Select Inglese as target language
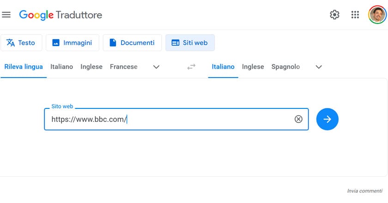 [253, 67]
